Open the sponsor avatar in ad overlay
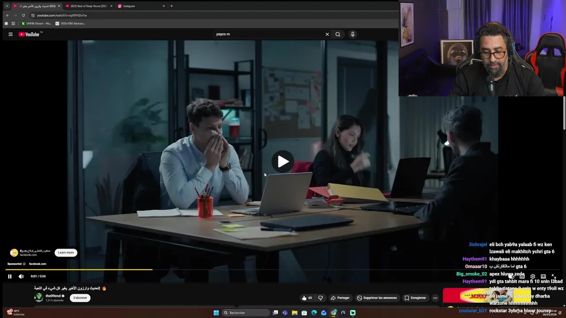 coord(14,253)
